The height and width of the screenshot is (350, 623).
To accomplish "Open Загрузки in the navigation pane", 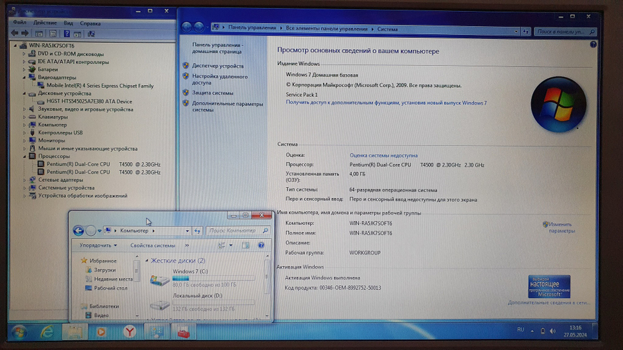I will coord(105,270).
